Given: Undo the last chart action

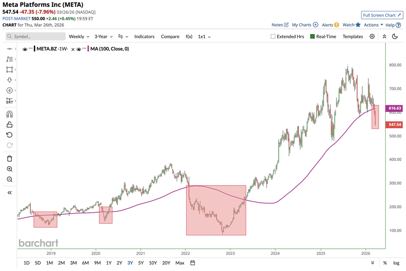Looking at the screenshot, I should tap(10, 135).
